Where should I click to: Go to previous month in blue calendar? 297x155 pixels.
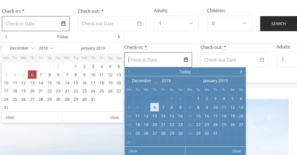[x=129, y=72]
